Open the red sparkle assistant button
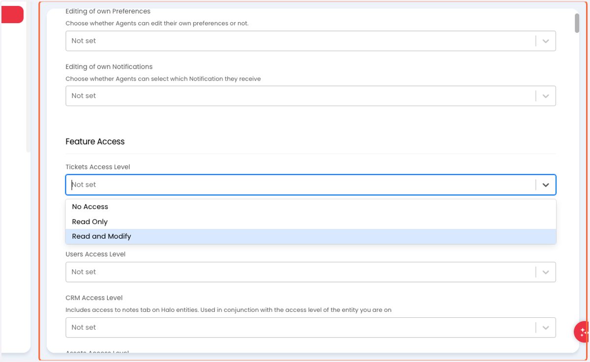The width and height of the screenshot is (590, 362). (x=582, y=332)
